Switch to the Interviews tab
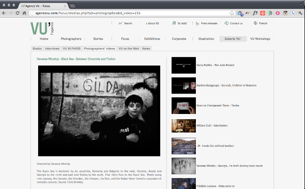 coord(52,48)
